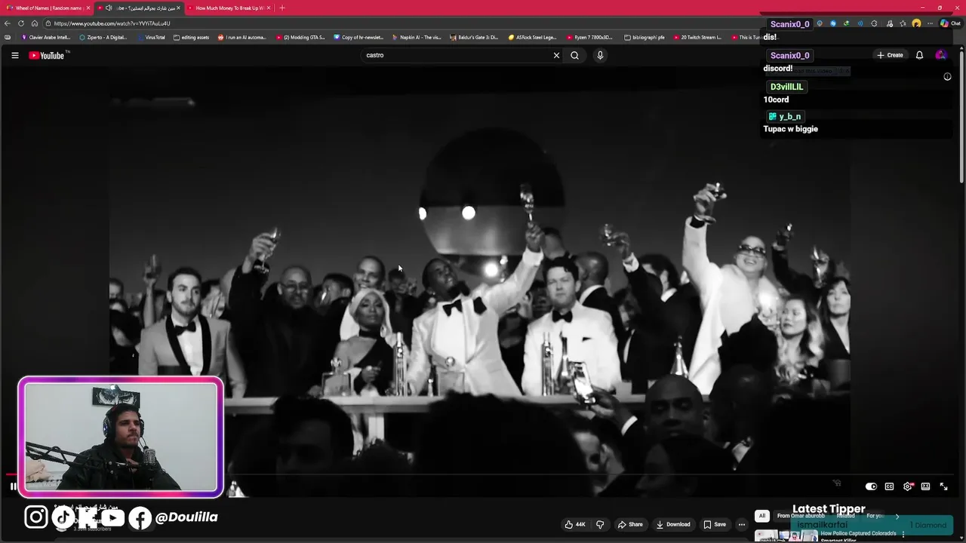Go back in browser history

coord(8,23)
